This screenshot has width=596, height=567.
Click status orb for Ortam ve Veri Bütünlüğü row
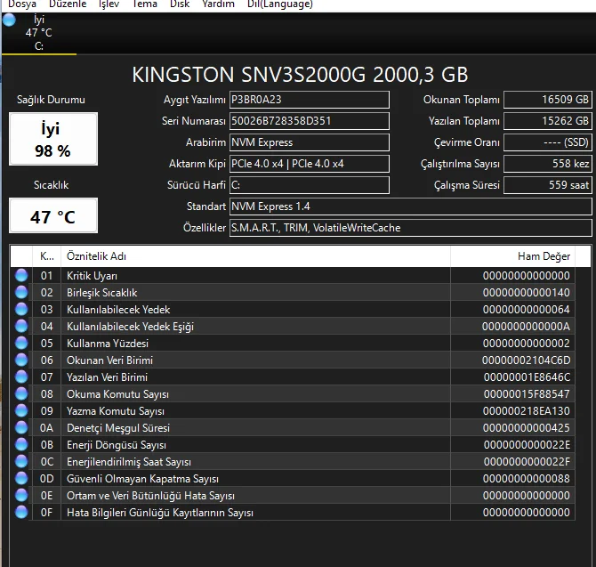[21, 496]
